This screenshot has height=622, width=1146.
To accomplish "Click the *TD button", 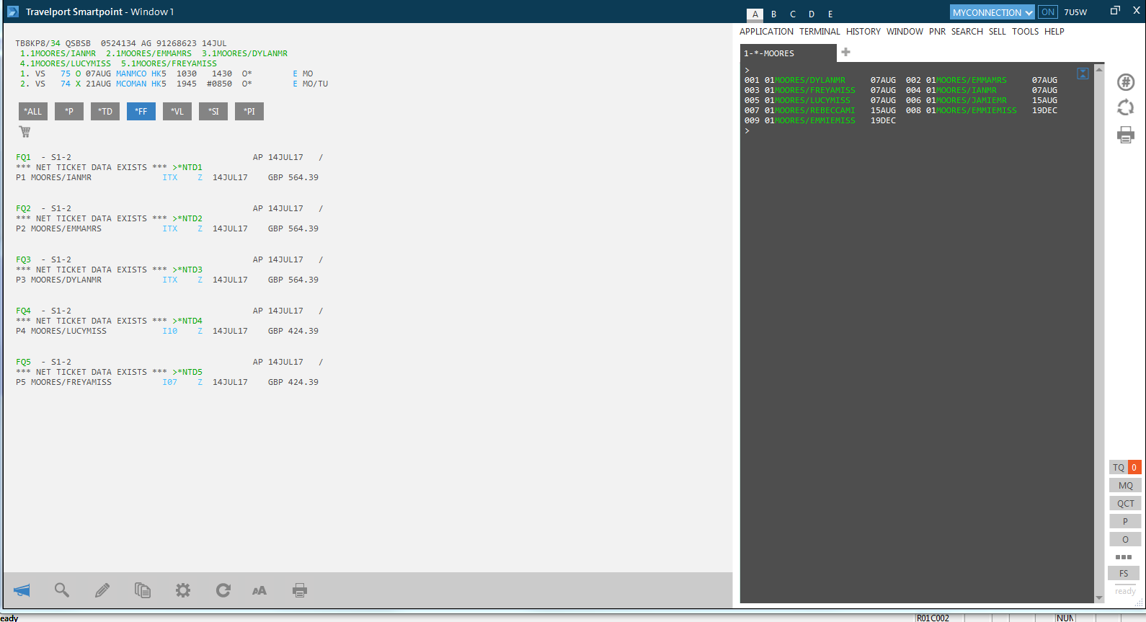I will pos(105,112).
